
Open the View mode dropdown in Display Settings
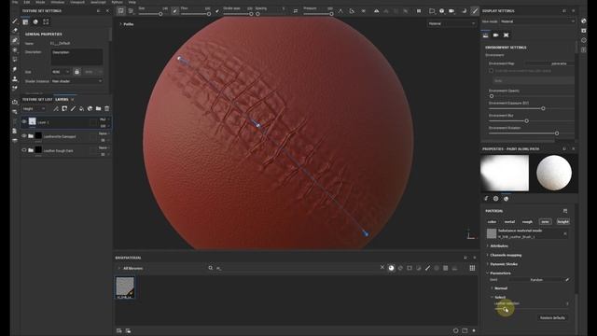[x=537, y=21]
